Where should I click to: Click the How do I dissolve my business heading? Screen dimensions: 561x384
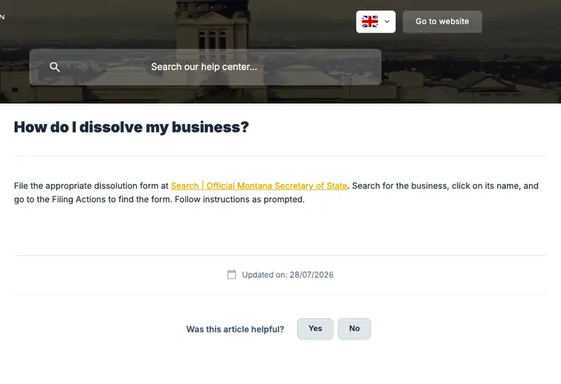tap(131, 127)
